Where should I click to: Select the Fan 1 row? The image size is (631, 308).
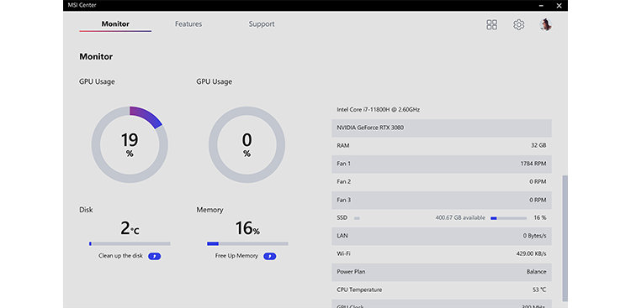coord(442,164)
